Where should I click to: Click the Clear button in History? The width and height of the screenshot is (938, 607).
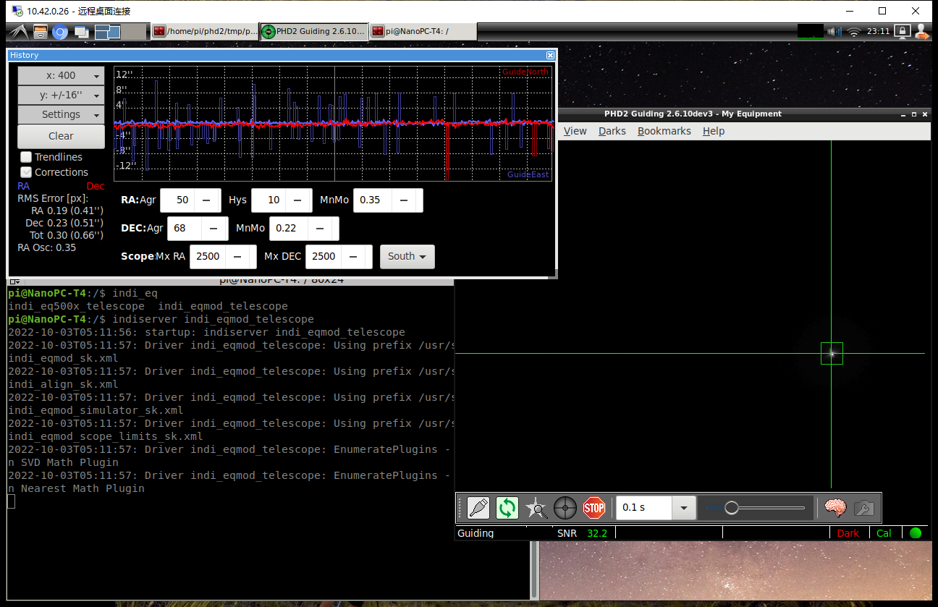[61, 136]
